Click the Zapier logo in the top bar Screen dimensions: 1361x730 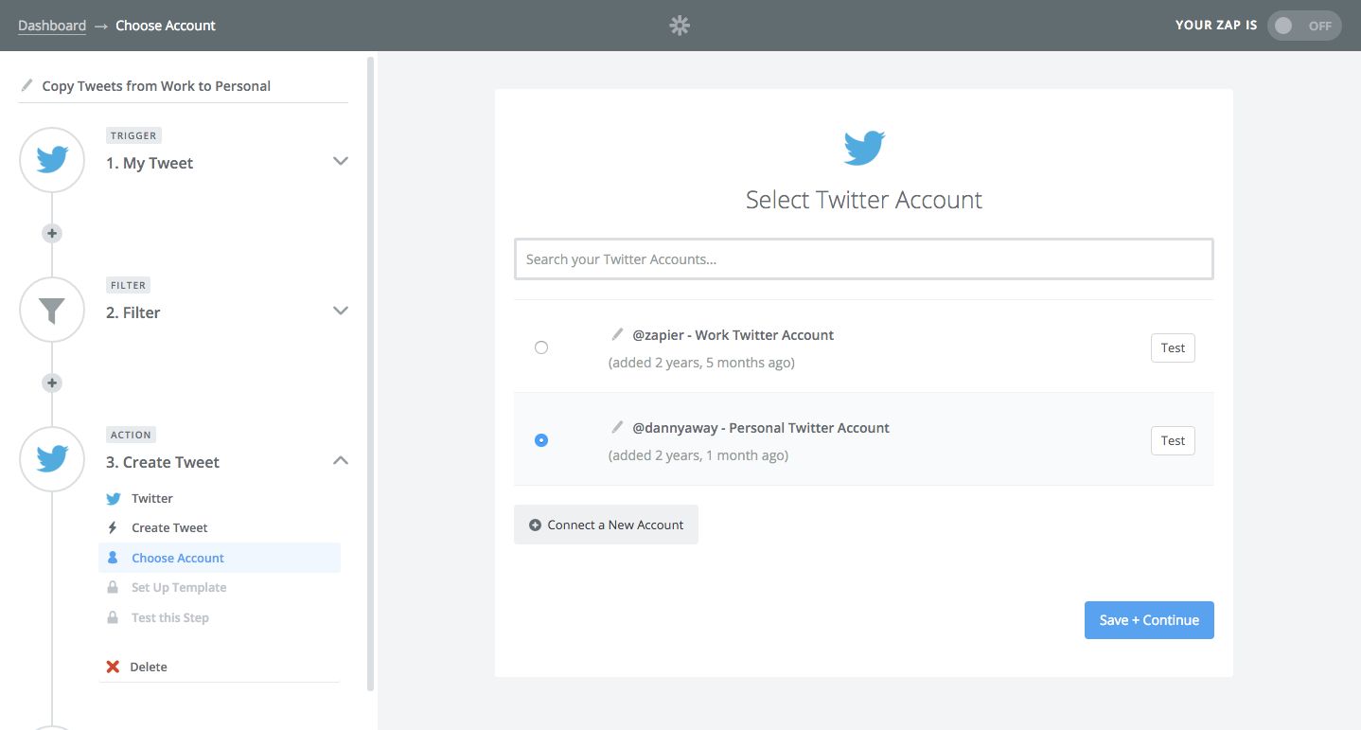(x=680, y=26)
